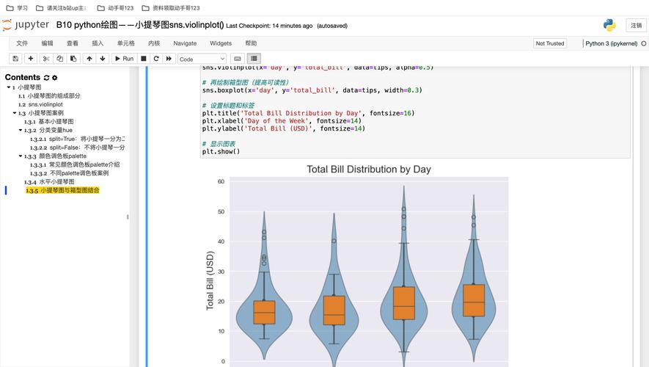The width and height of the screenshot is (649, 367).
Task: Toggle the table of contents sidebar button
Action: pos(254,59)
